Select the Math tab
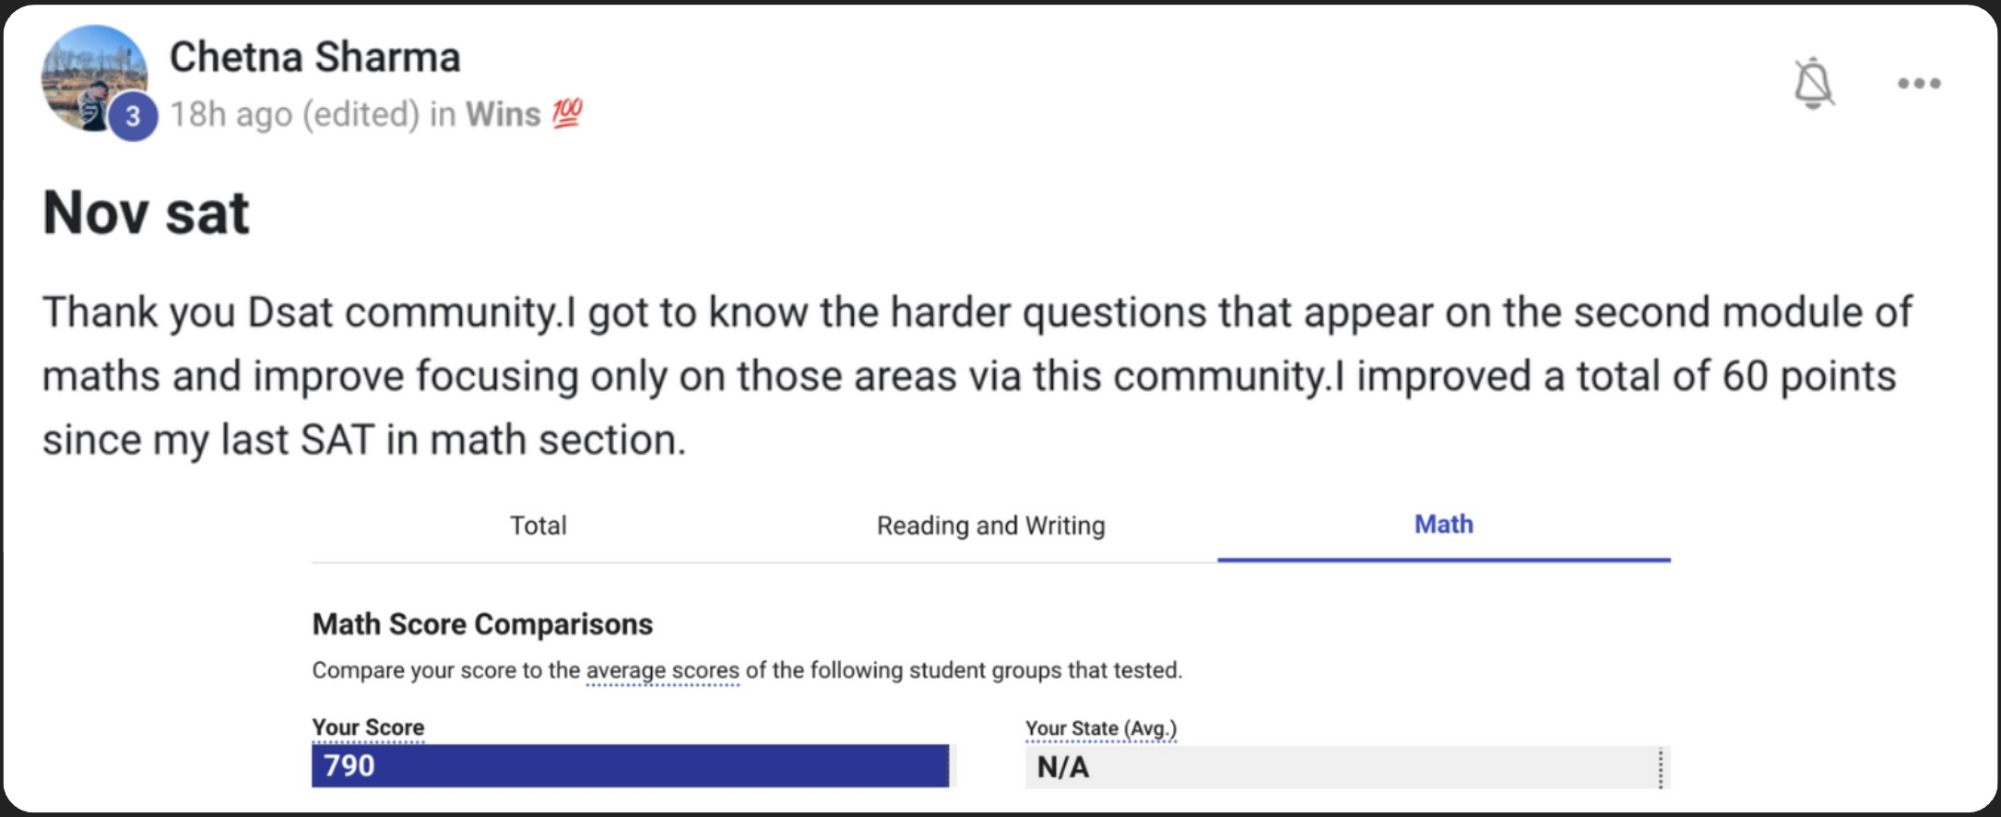The image size is (2001, 817). point(1443,525)
